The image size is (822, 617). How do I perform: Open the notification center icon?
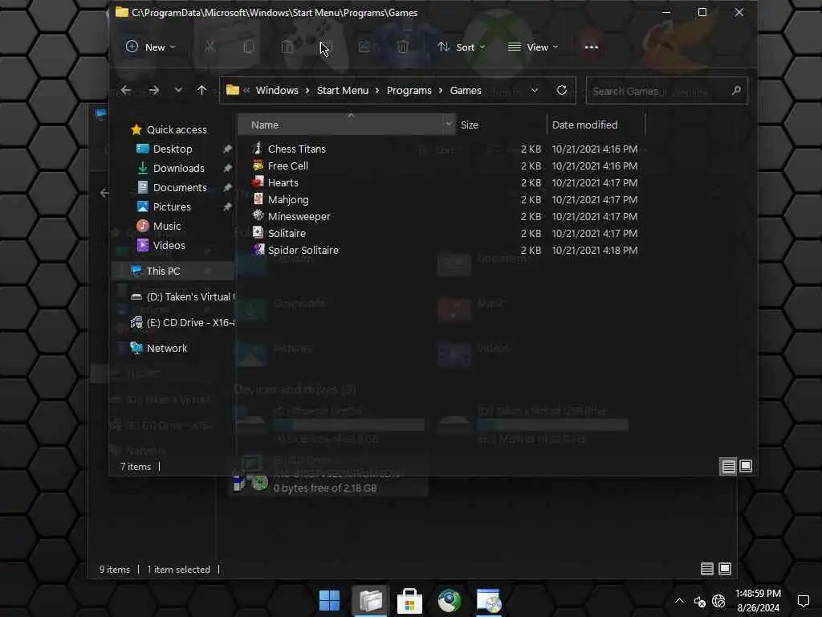(x=803, y=601)
